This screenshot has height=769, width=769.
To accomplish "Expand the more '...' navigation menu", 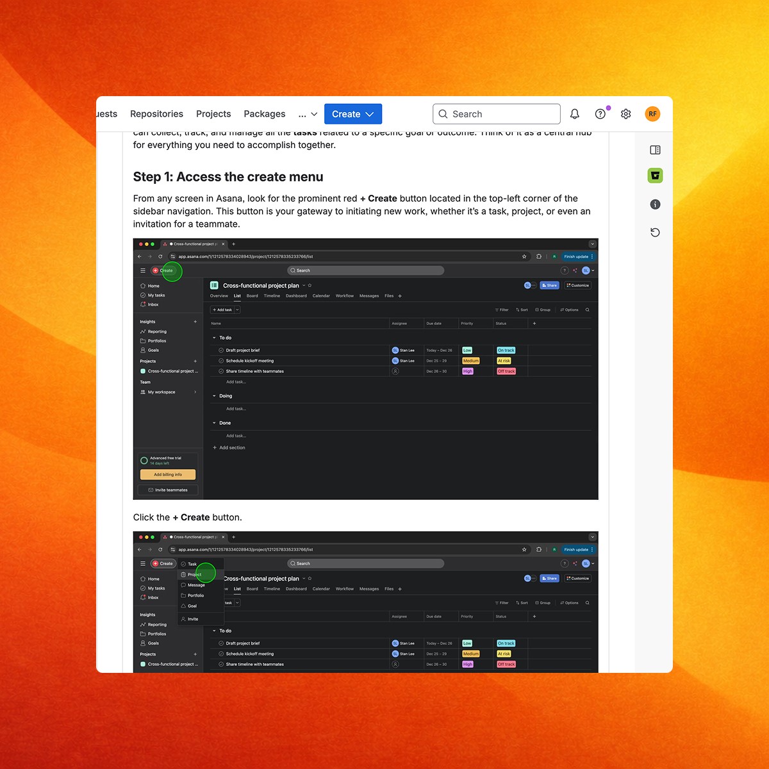I will [308, 114].
